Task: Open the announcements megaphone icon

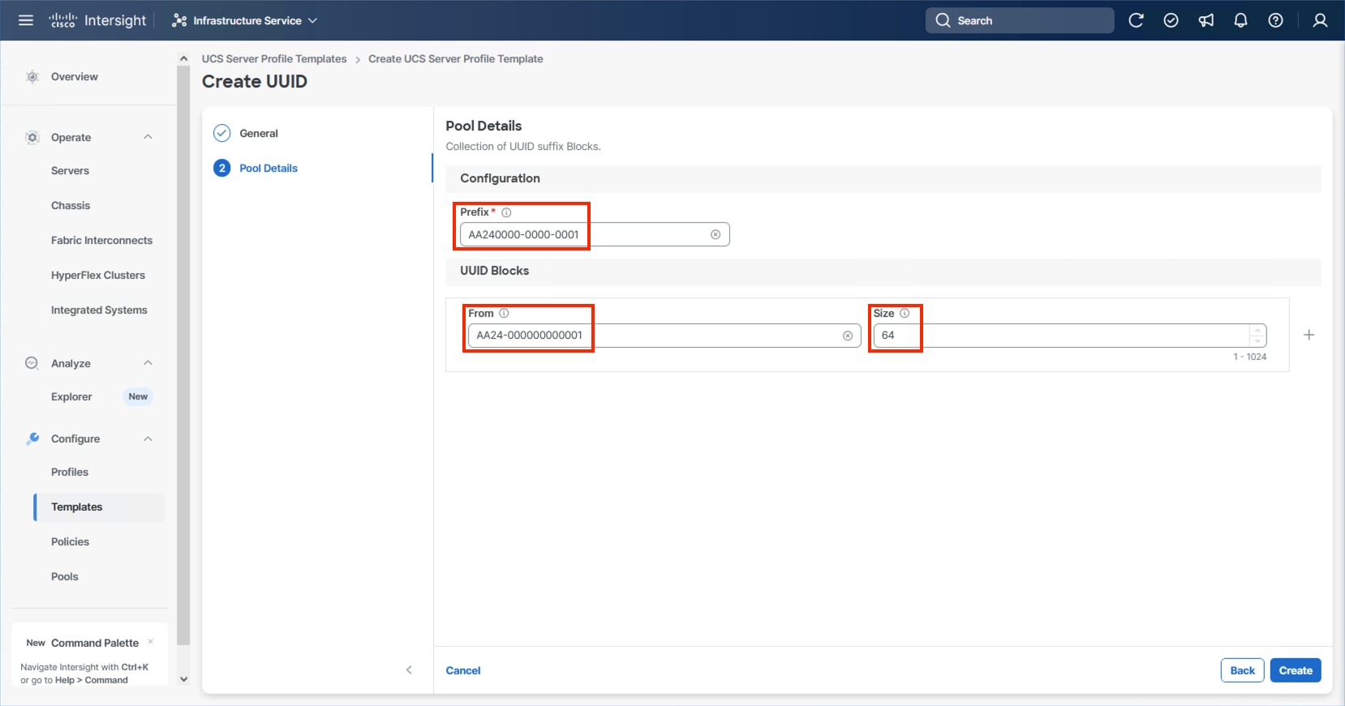Action: (x=1206, y=20)
